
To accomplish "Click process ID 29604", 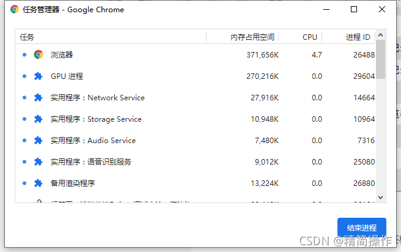I will click(364, 76).
